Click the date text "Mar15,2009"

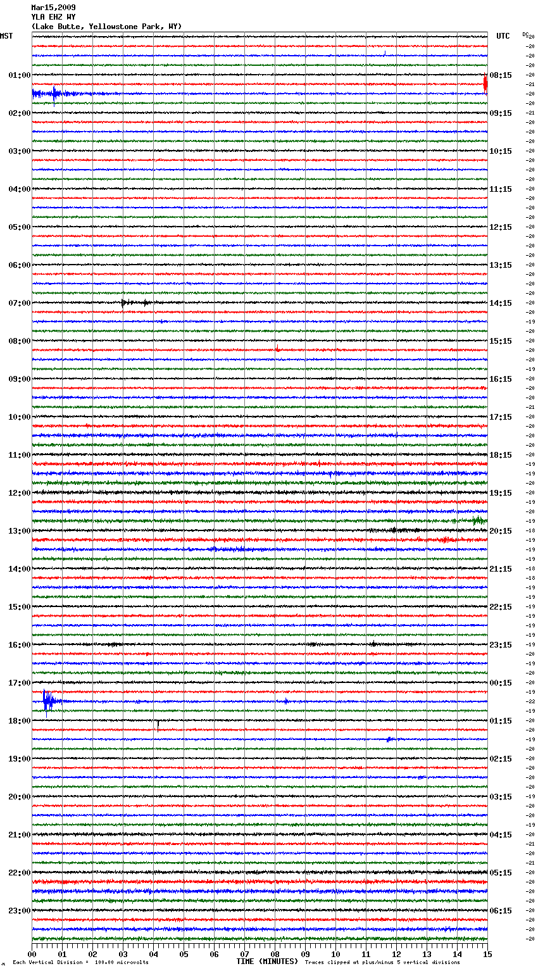coord(53,8)
